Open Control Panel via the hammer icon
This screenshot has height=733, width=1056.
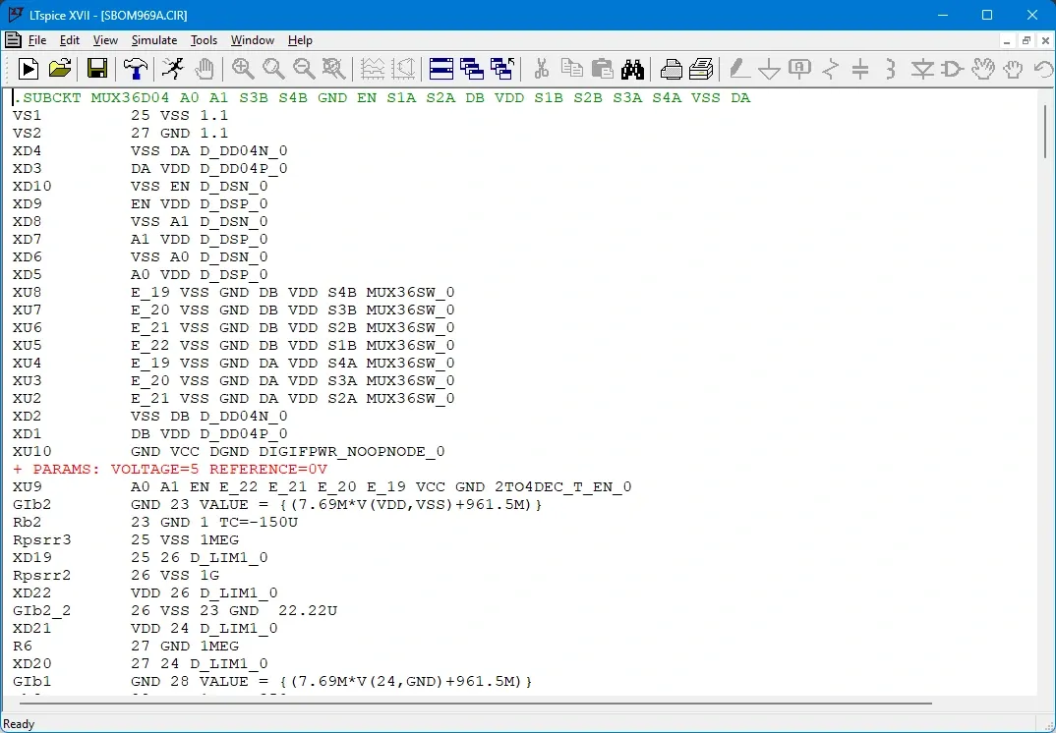pos(136,69)
